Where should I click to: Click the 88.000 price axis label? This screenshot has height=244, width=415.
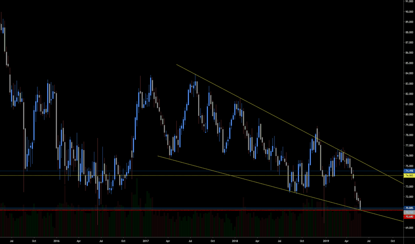click(409, 32)
